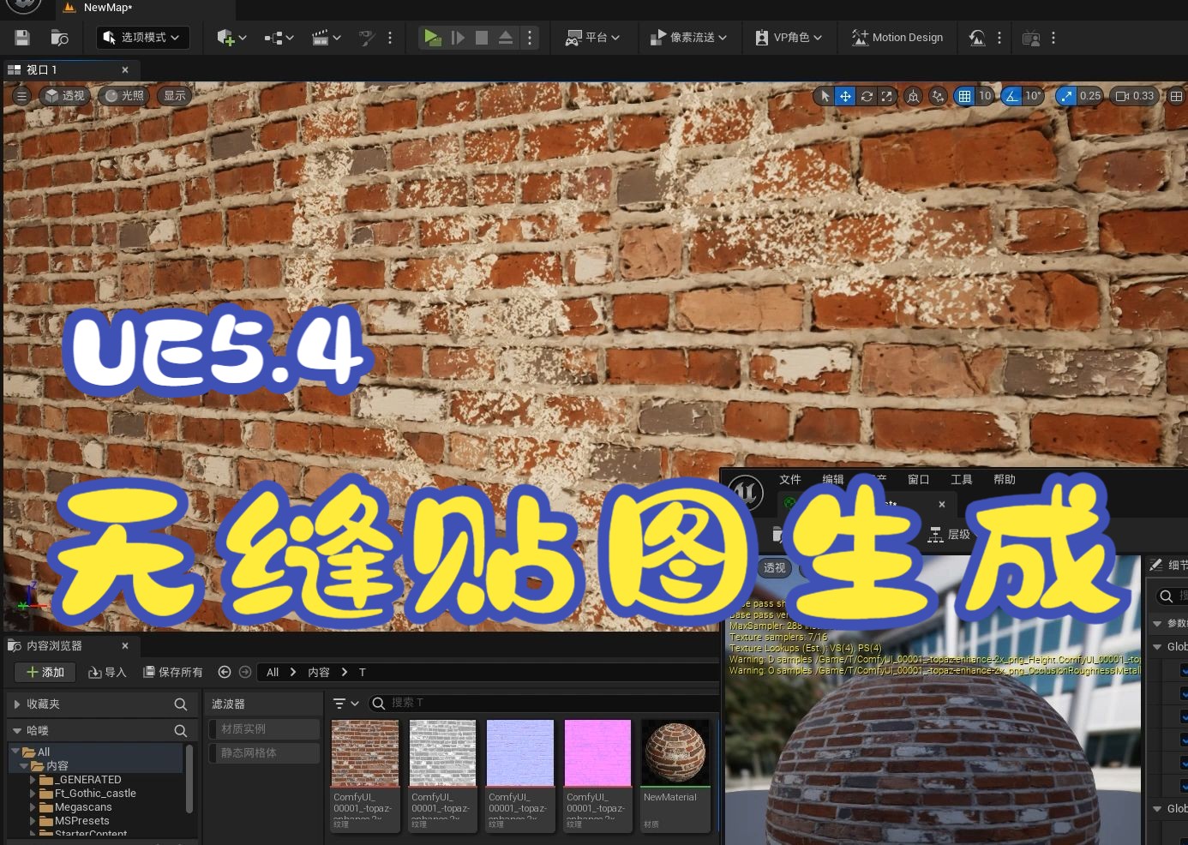This screenshot has height=845, width=1188.
Task: Select the red brick color texture thumbnail
Action: [365, 753]
